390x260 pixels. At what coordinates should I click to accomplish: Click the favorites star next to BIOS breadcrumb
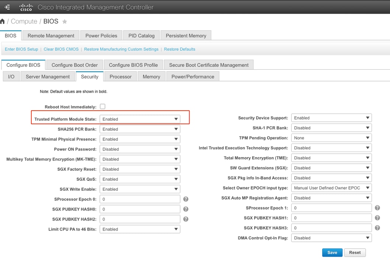coord(65,21)
